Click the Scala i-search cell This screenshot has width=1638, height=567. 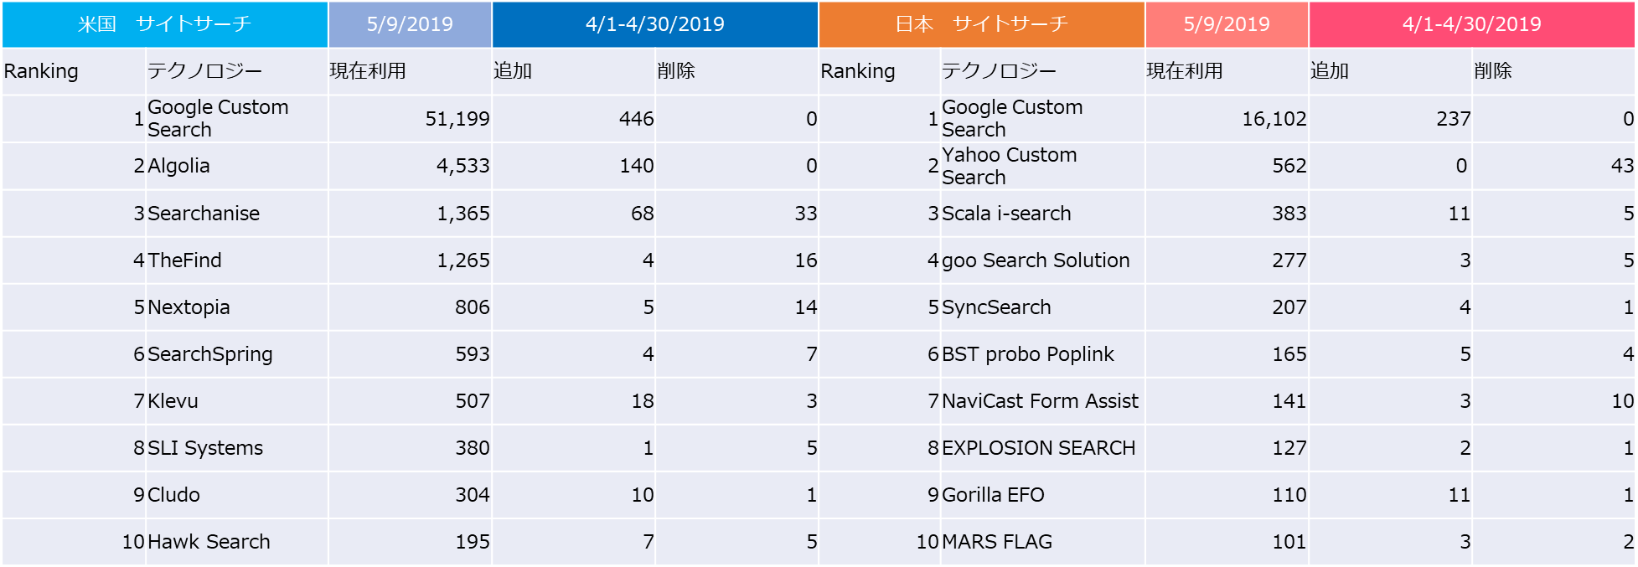1006,214
